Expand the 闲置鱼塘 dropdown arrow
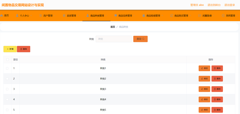The height and width of the screenshot is (114, 240). [x=214, y=16]
